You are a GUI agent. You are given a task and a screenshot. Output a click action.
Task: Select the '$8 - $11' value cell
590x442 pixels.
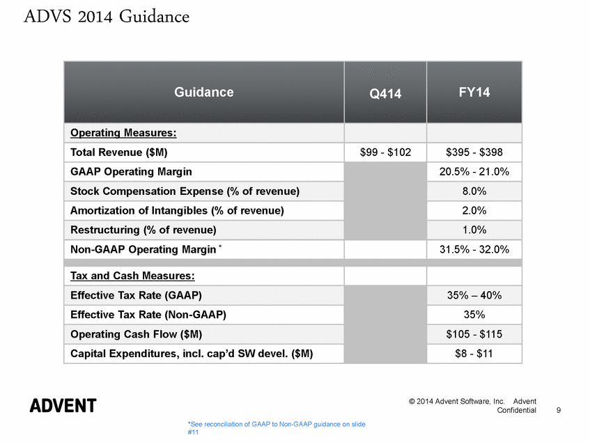[x=474, y=354]
